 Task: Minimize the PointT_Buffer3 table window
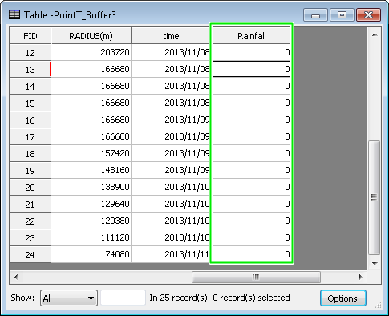[315, 14]
